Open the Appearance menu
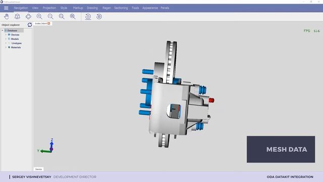 [x=150, y=8]
